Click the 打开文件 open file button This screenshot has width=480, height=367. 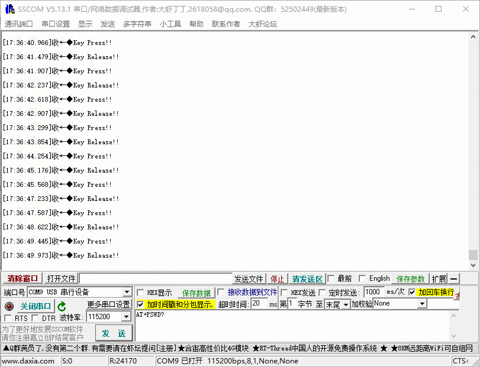(61, 279)
